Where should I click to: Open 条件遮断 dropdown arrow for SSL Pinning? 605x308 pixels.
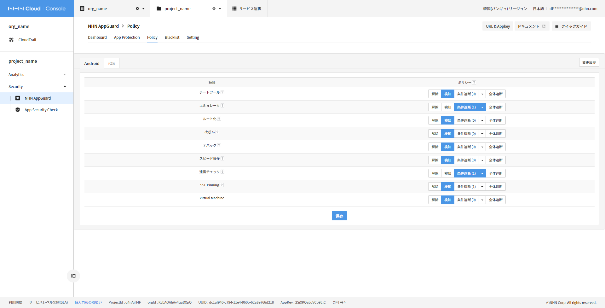click(x=482, y=187)
